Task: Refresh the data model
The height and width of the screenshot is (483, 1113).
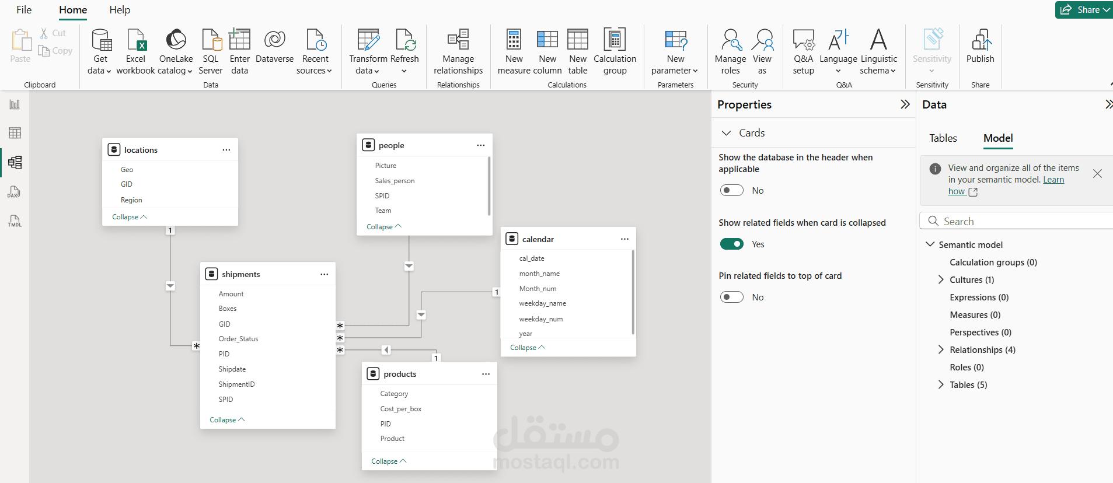Action: [404, 52]
